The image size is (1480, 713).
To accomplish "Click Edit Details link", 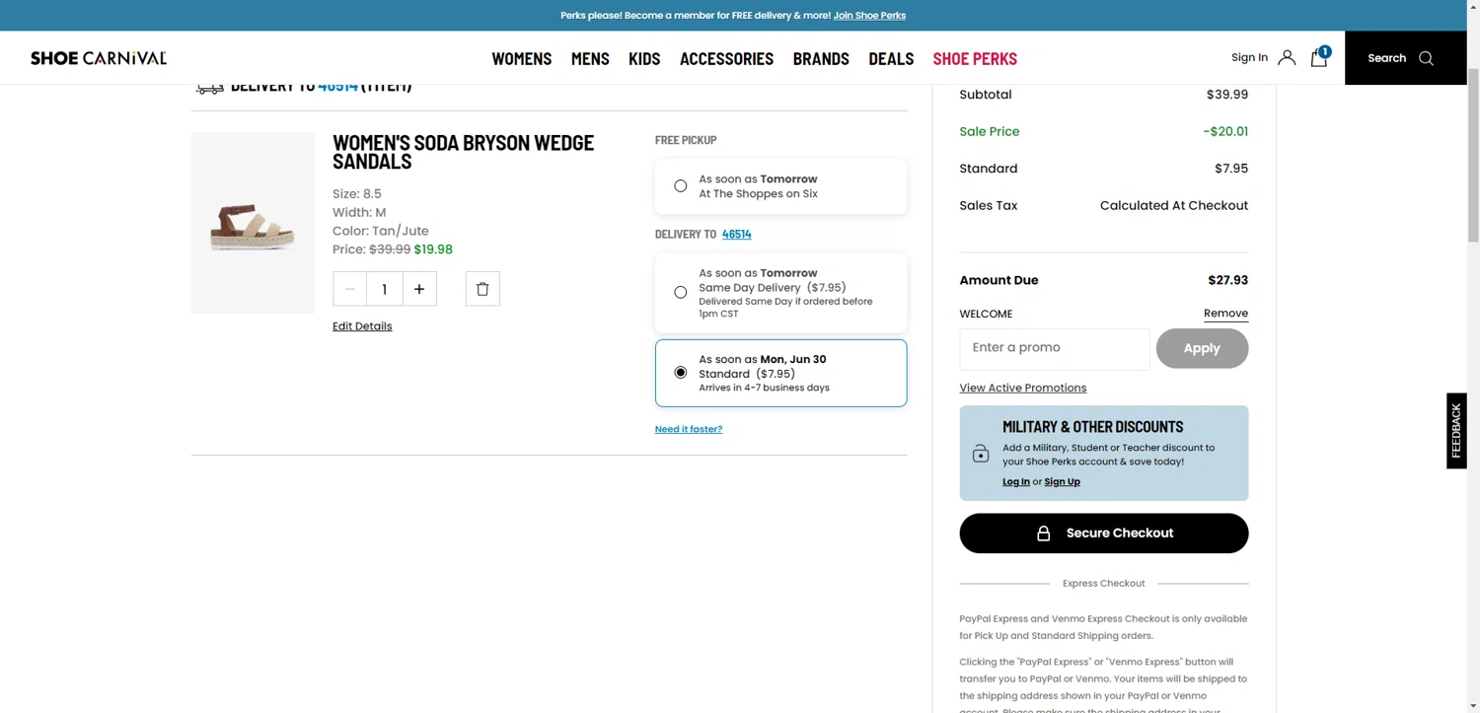I will 362,326.
